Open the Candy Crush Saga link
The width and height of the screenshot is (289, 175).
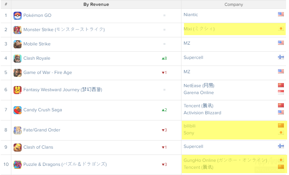tap(42, 110)
